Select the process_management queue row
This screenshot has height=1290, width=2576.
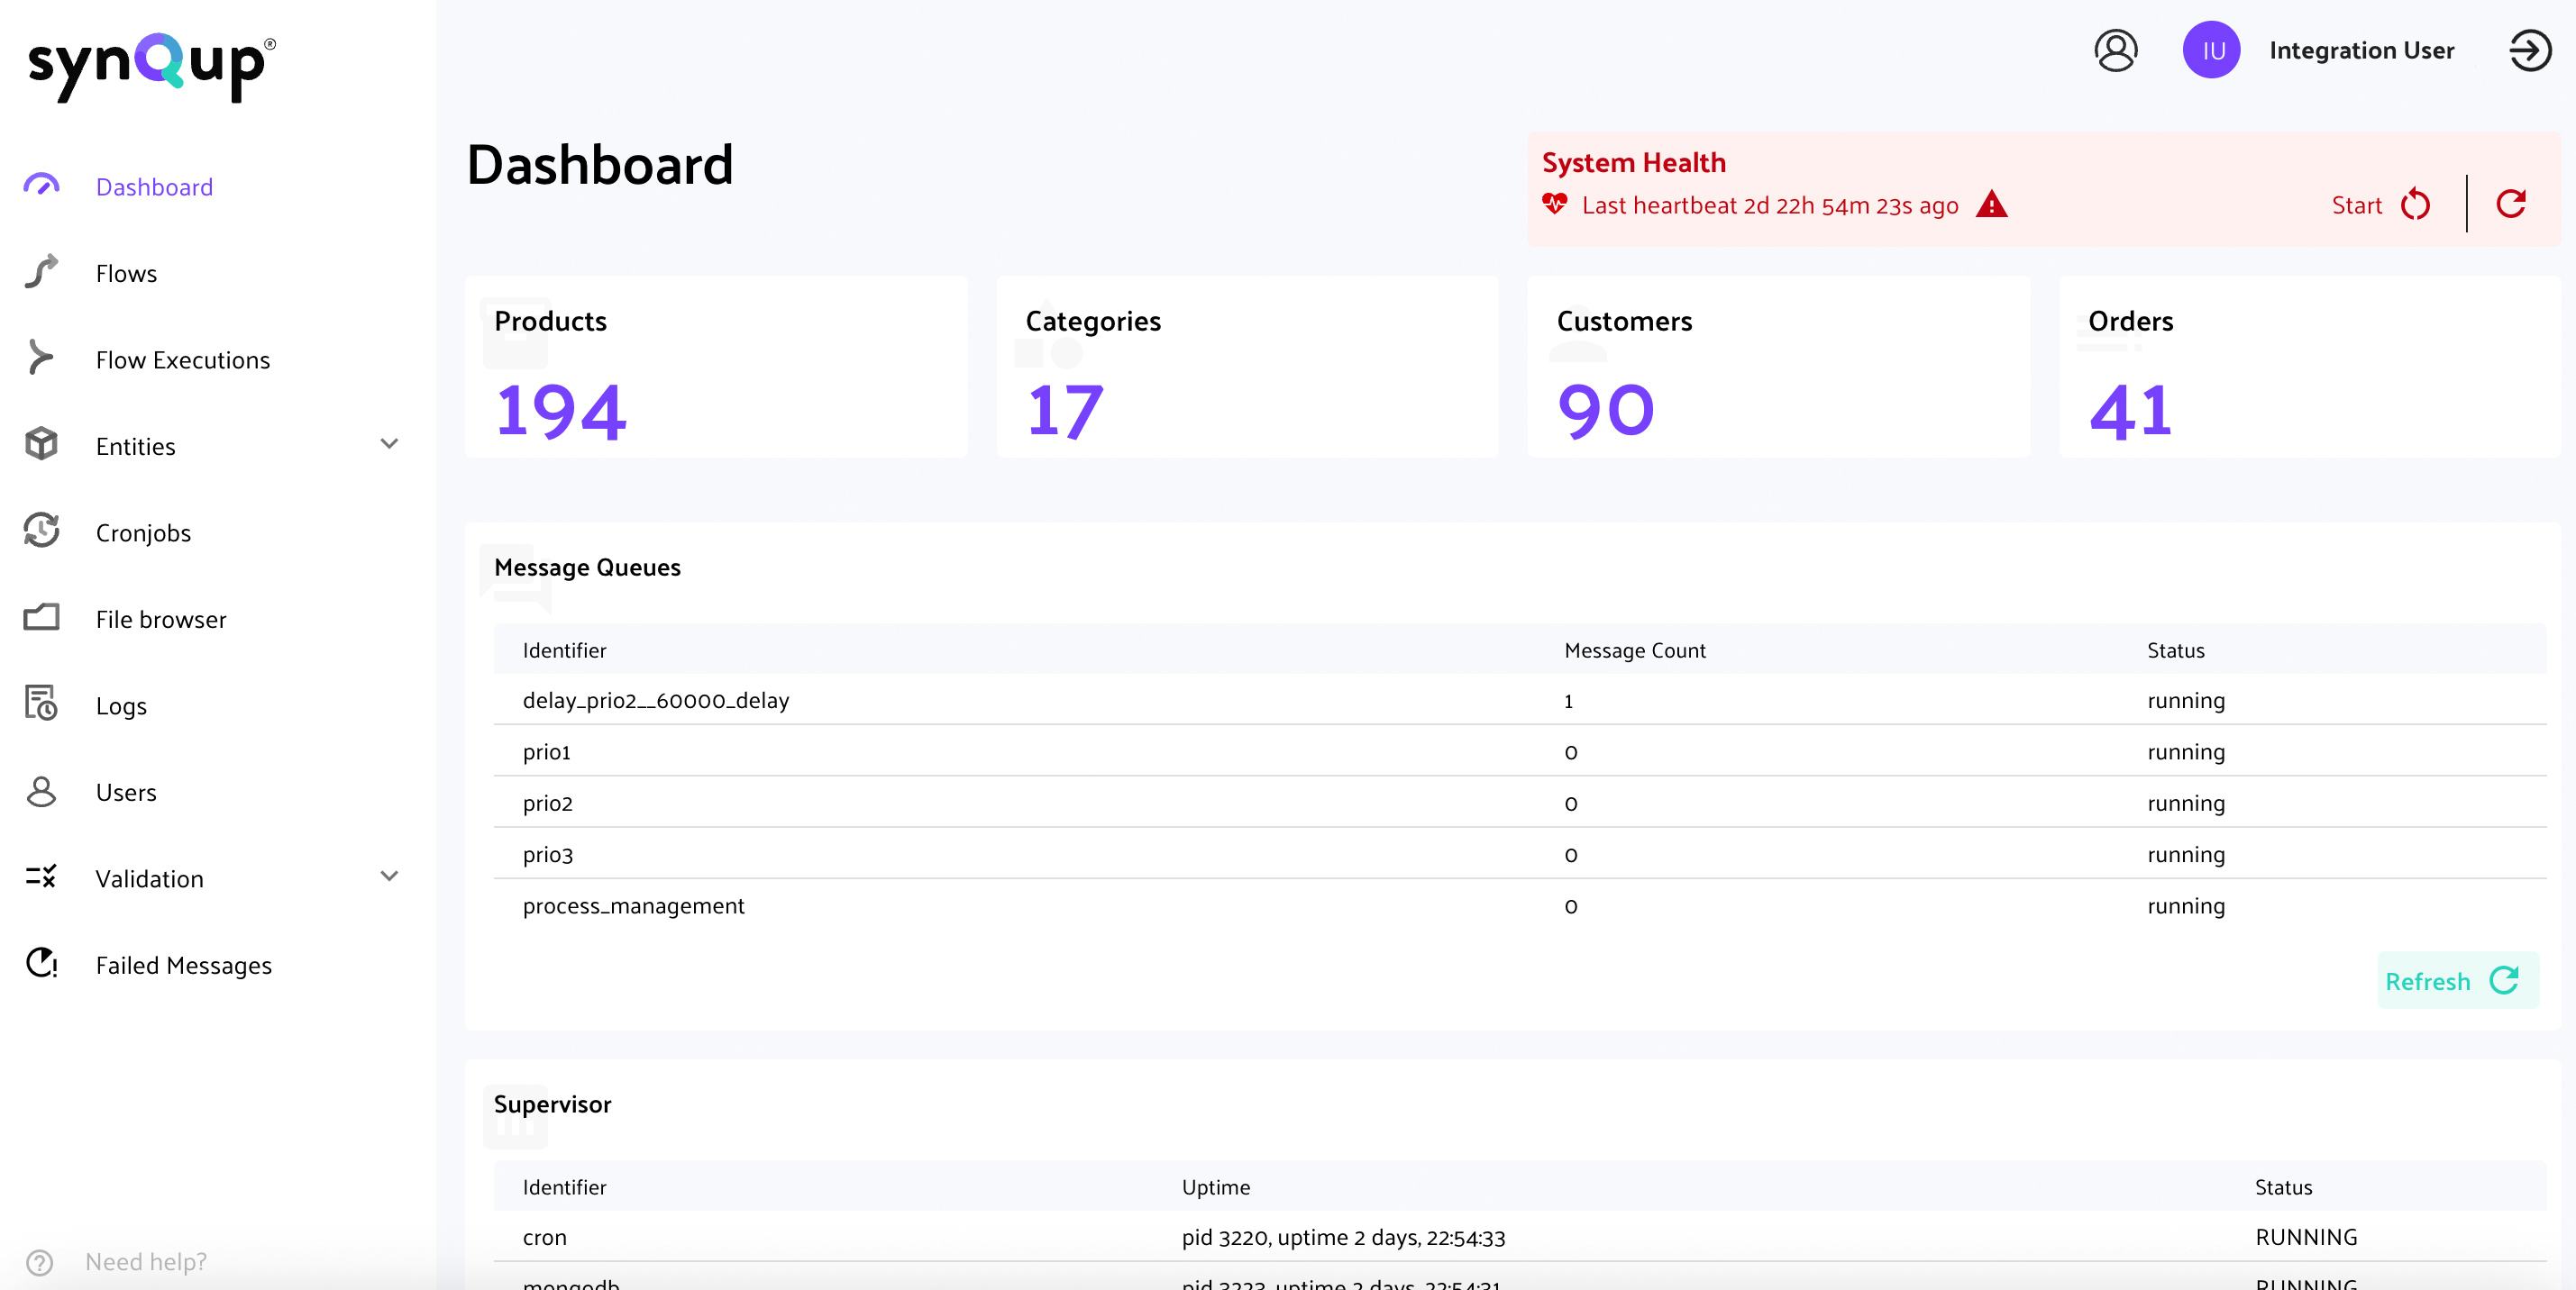point(633,905)
